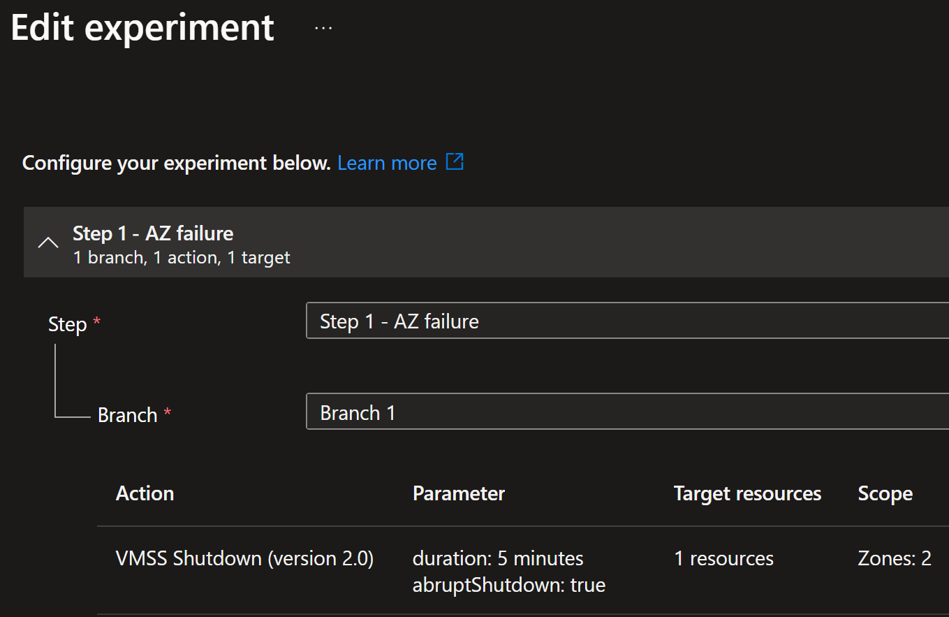Image resolution: width=949 pixels, height=617 pixels.
Task: Click the Zones: 2 scope value
Action: point(895,558)
